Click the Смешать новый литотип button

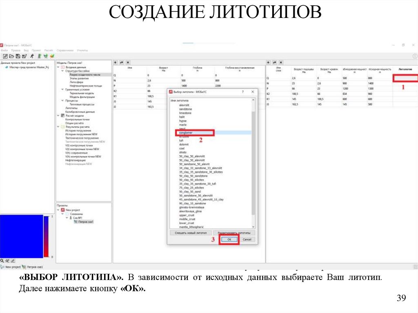click(x=191, y=233)
